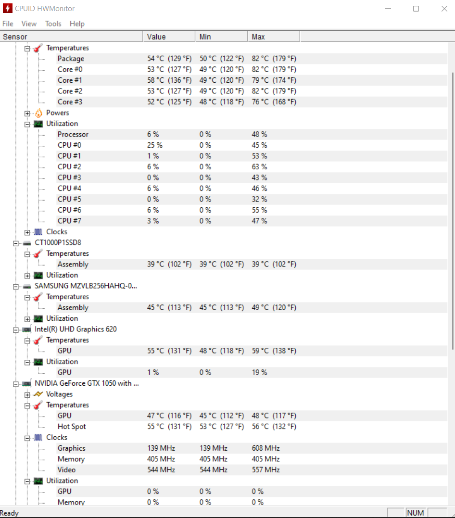The image size is (455, 518).
Task: Click the flame icon next to Powers
Action: 38,113
